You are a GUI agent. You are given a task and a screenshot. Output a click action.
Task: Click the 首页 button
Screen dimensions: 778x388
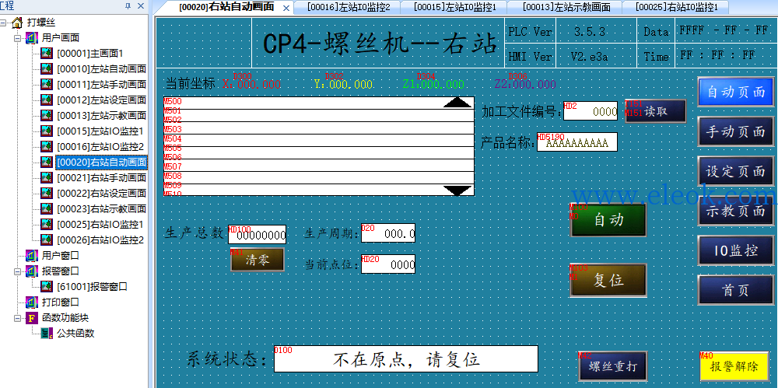click(x=736, y=290)
